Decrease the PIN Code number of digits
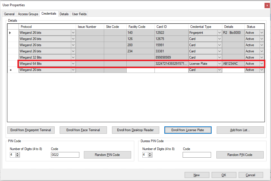The image size is (271, 181). 17,156
